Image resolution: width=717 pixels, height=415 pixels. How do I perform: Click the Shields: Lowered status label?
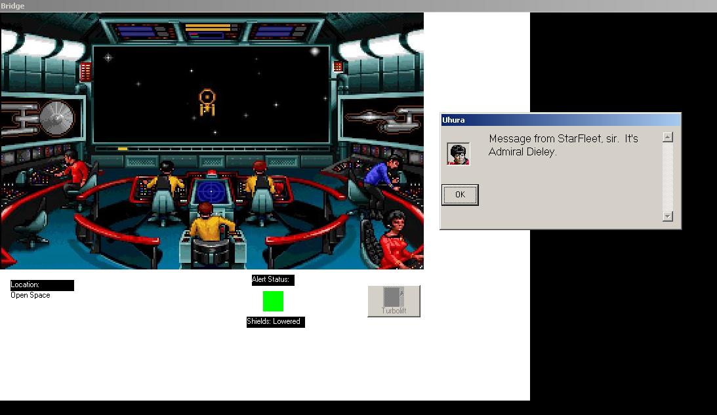click(x=275, y=322)
